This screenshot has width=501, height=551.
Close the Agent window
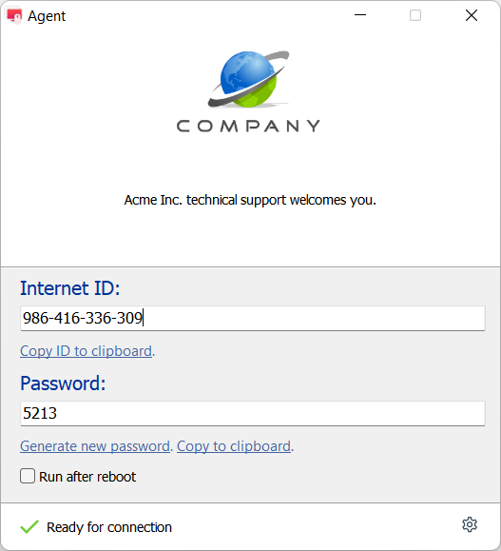pos(472,15)
